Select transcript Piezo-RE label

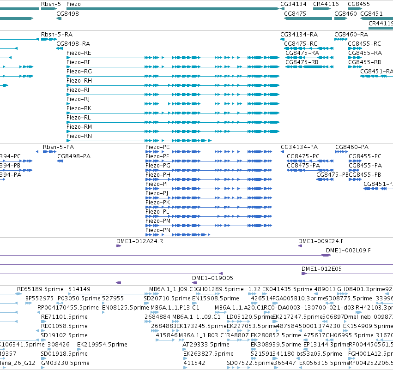(79, 53)
